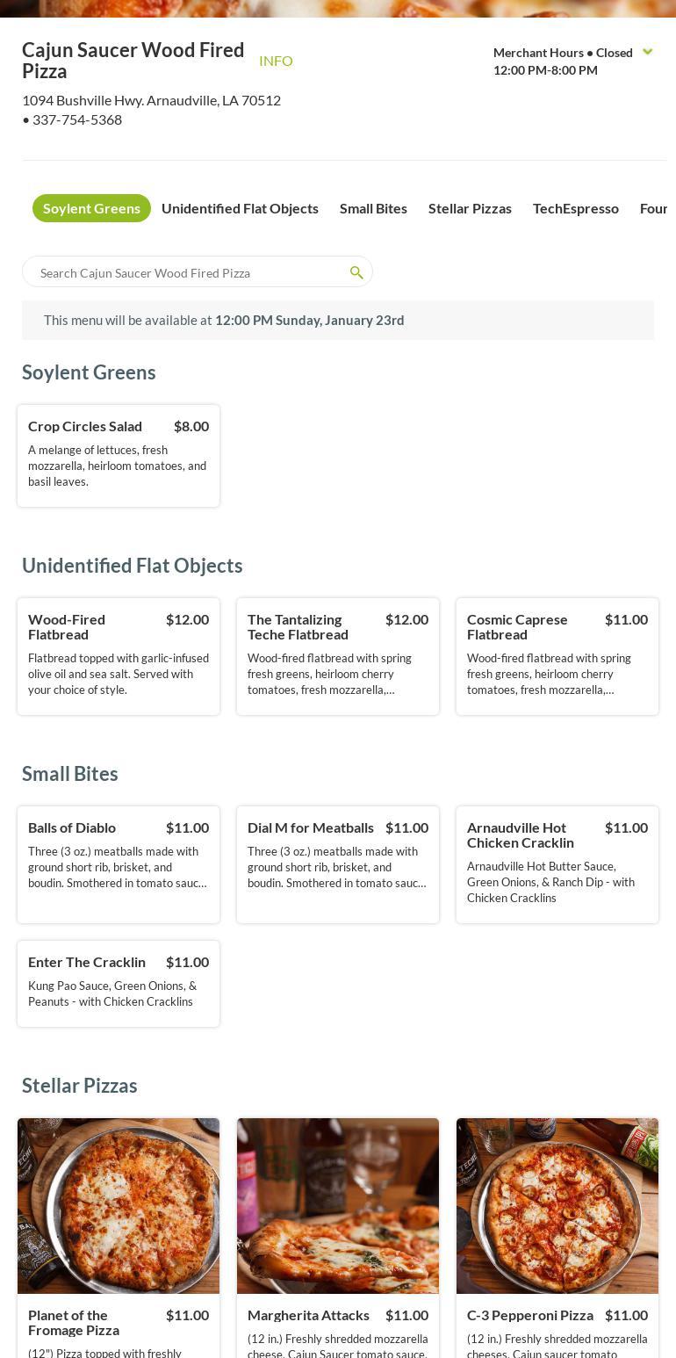Focus the Search Cajun Saucer input field
Image resolution: width=676 pixels, height=1358 pixels.
tap(189, 272)
